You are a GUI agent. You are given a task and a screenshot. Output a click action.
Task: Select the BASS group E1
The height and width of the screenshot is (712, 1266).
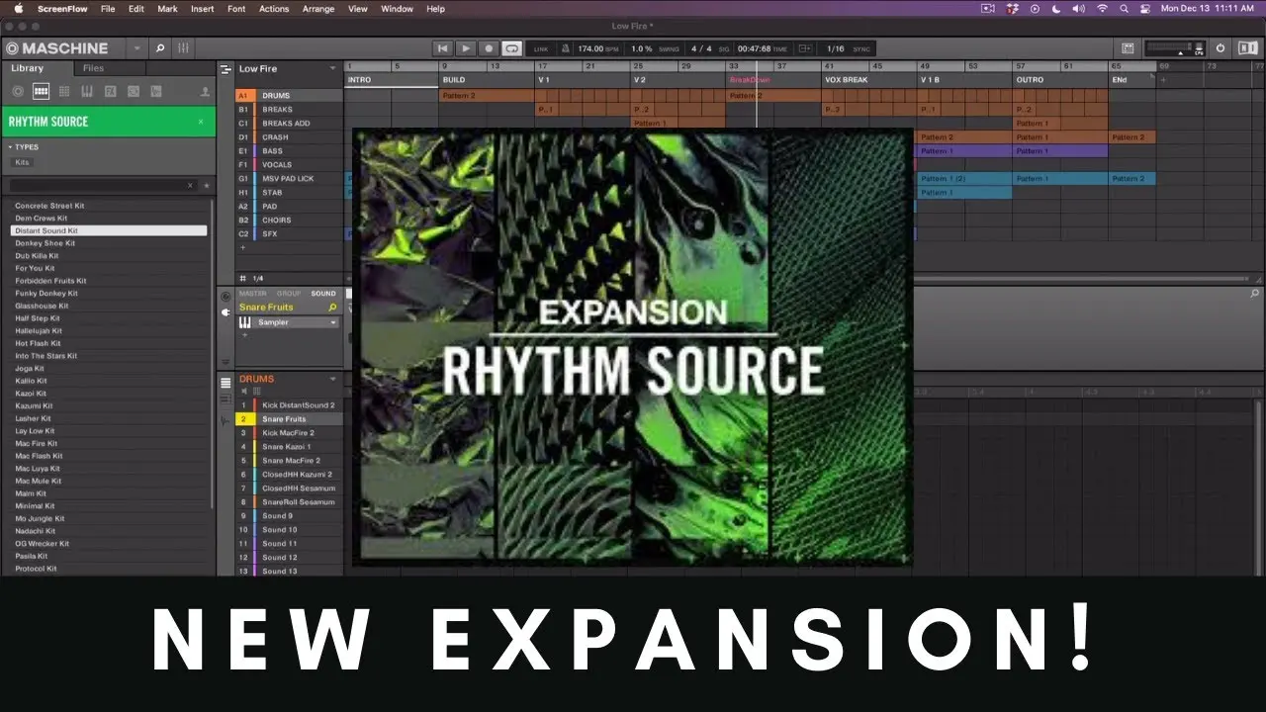pos(289,151)
